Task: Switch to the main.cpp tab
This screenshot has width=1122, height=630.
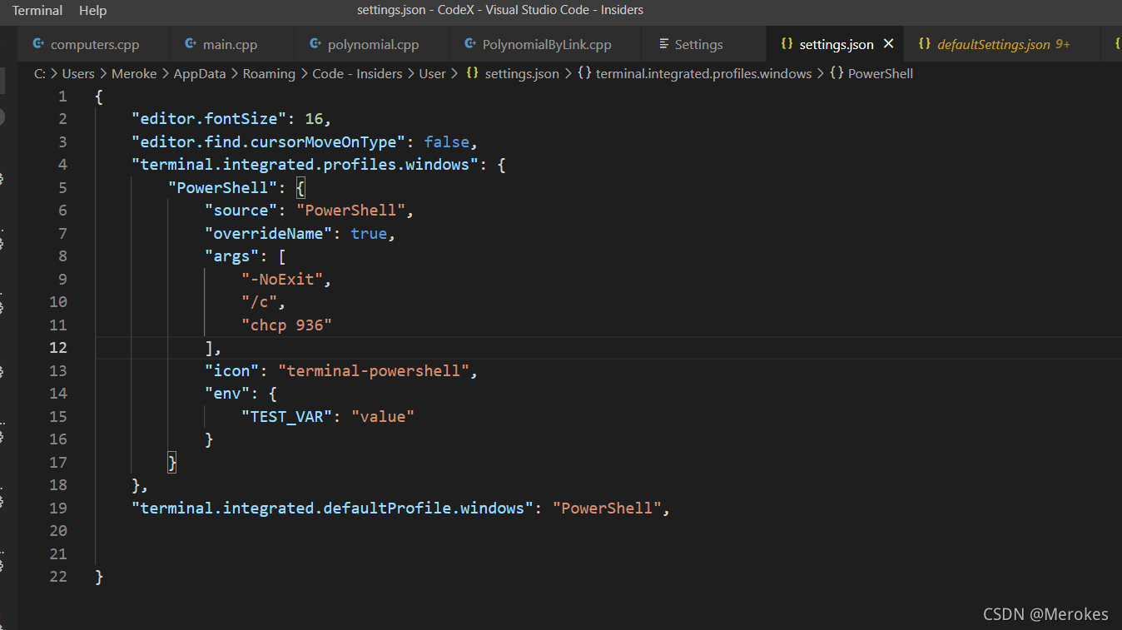Action: 231,44
